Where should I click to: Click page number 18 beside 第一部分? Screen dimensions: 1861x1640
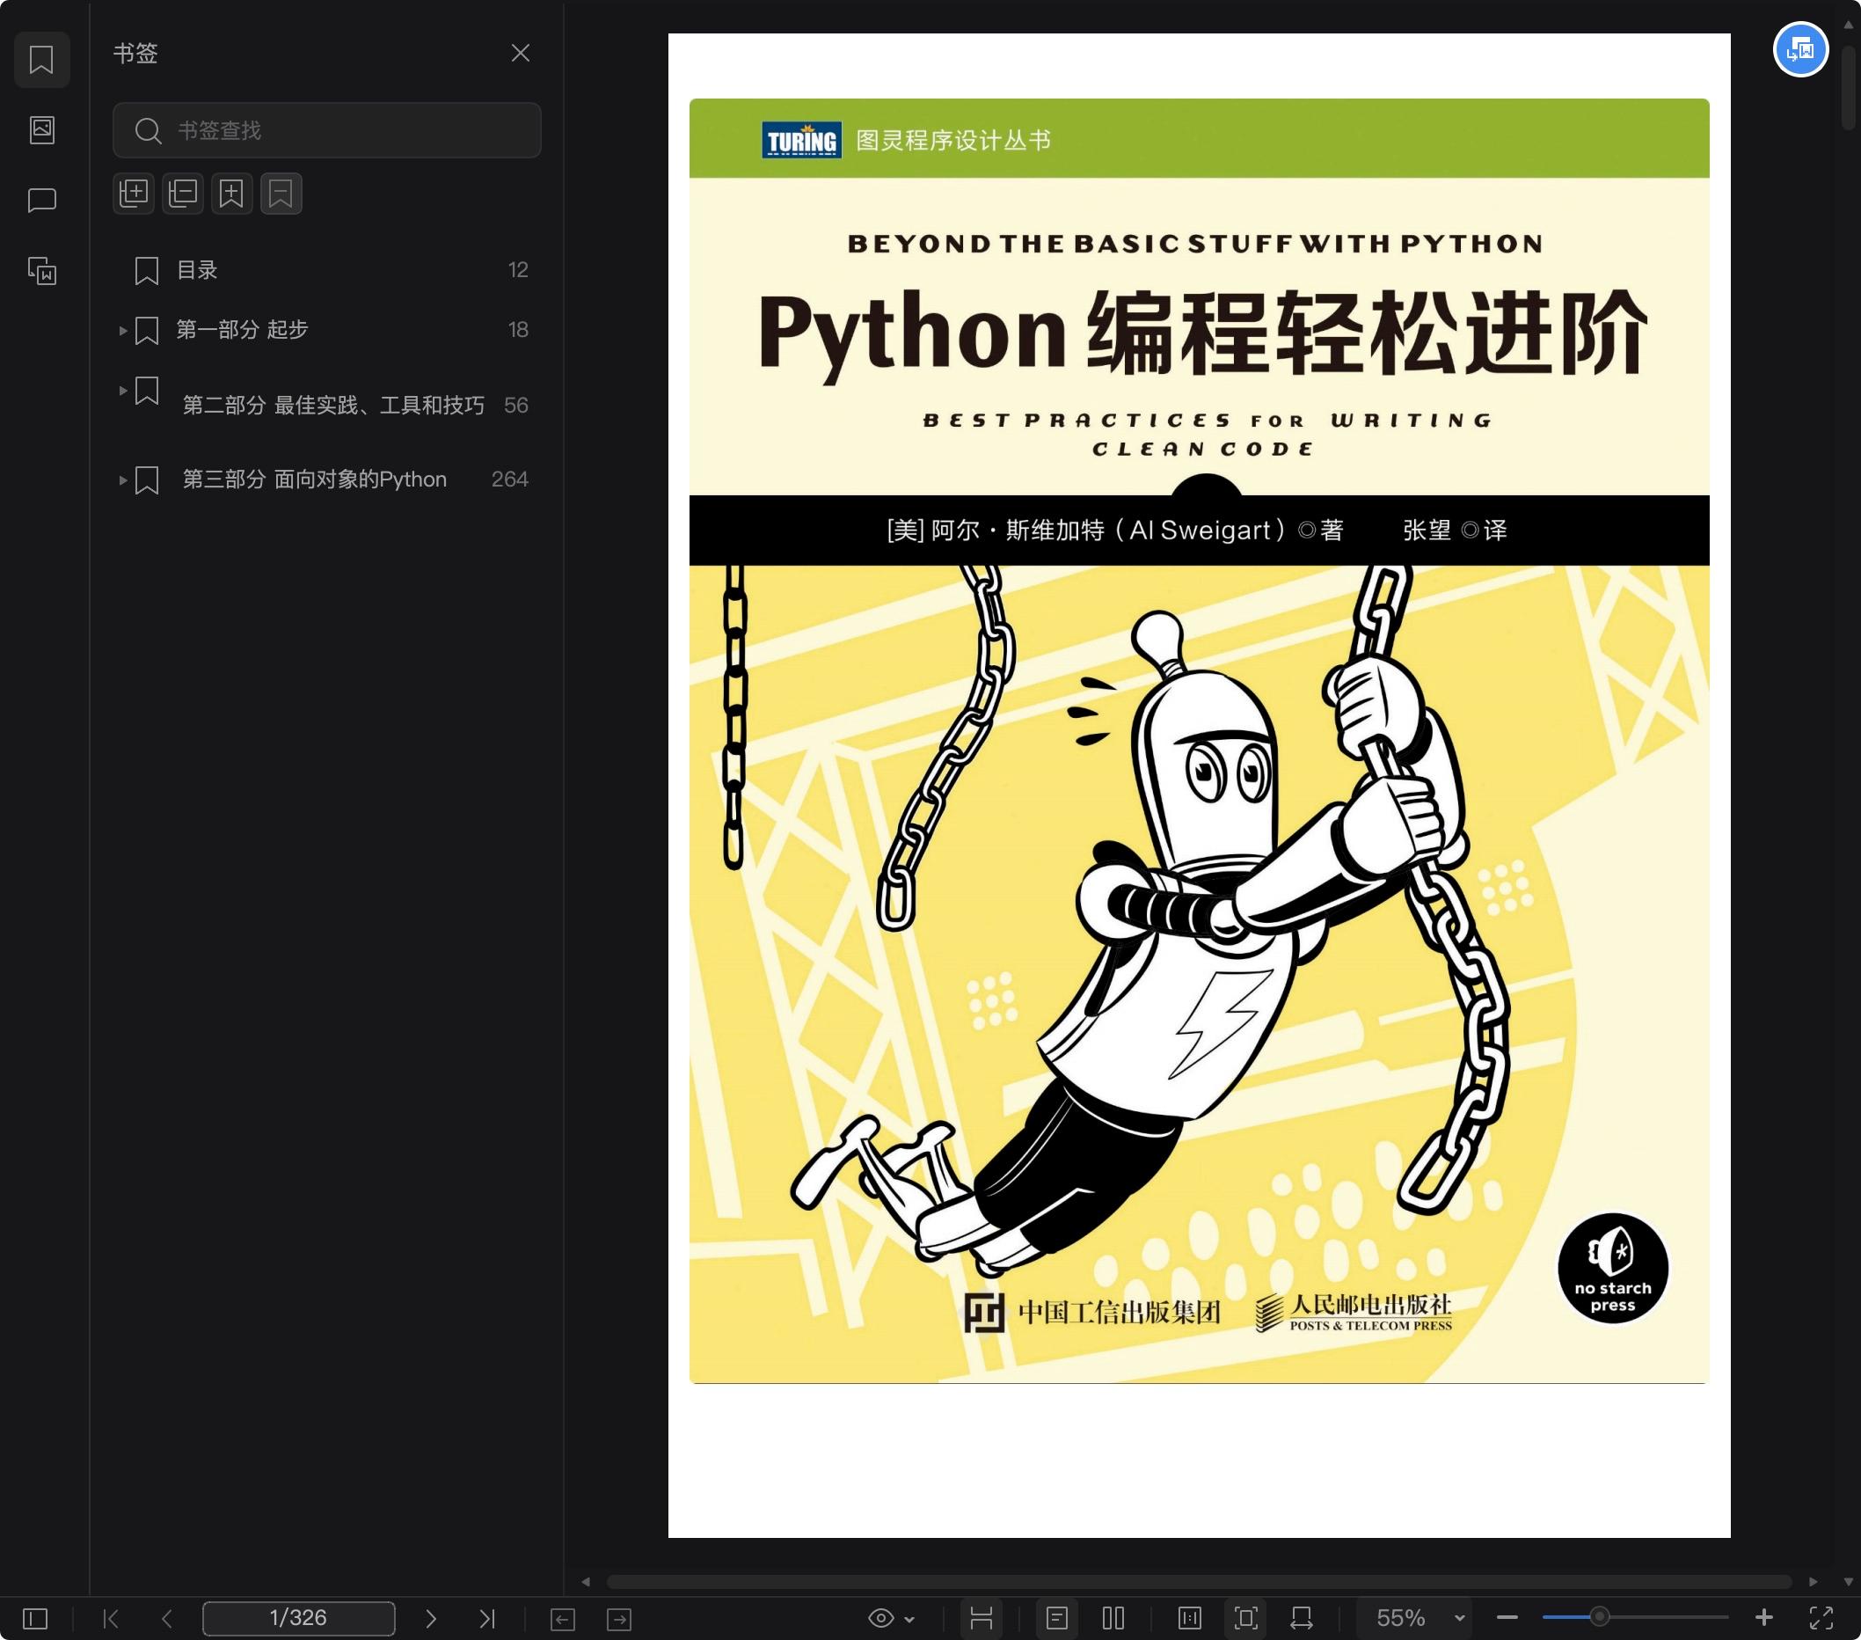[518, 330]
